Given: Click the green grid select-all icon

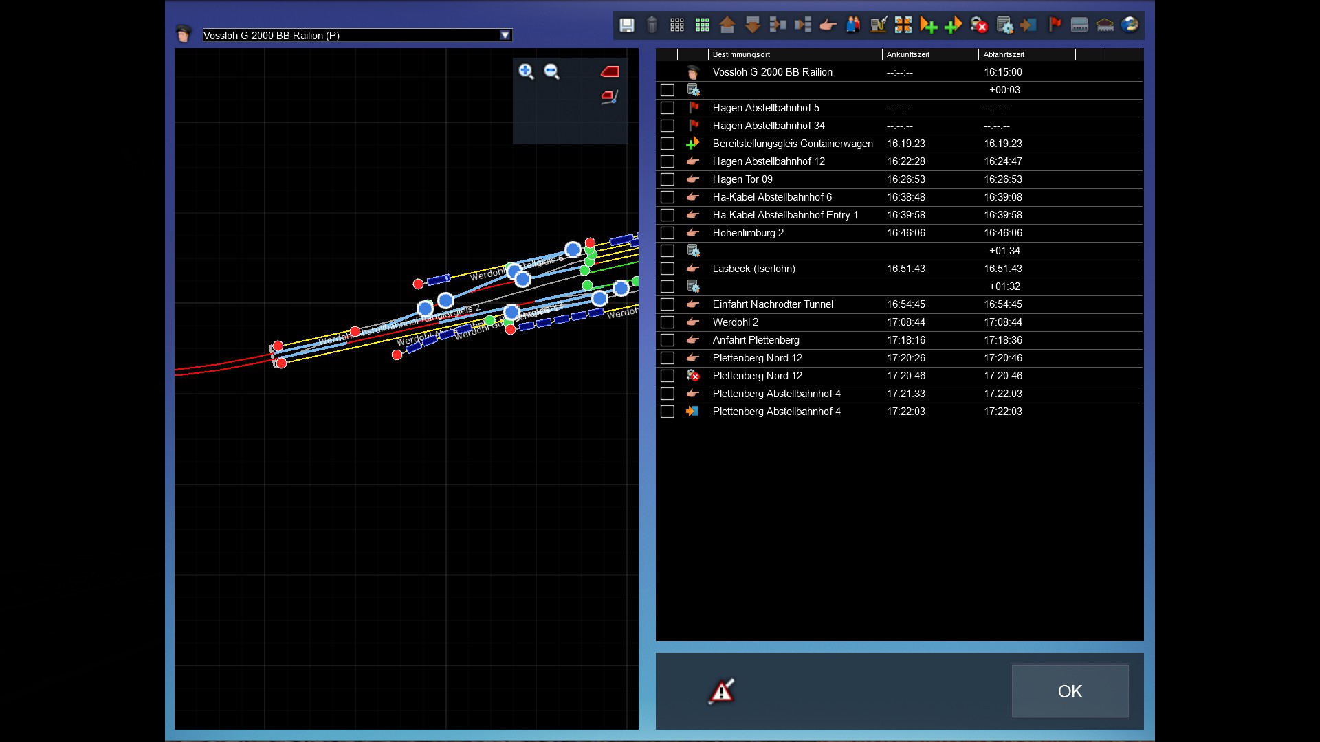Looking at the screenshot, I should coord(702,25).
